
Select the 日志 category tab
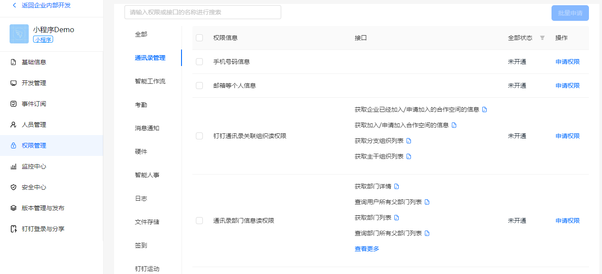(141, 198)
